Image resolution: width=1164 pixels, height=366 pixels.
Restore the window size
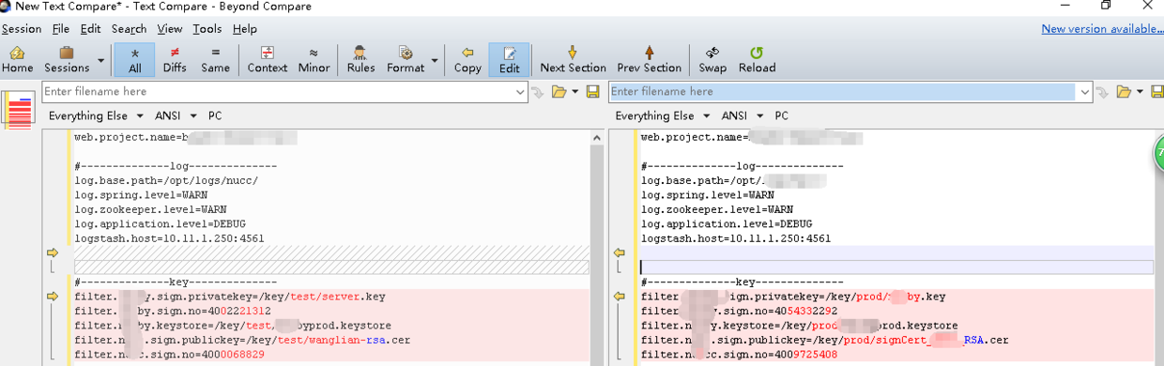coord(1107,6)
